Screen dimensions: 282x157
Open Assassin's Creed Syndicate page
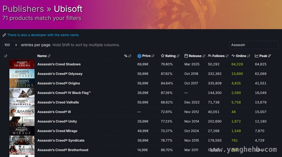click(x=61, y=140)
